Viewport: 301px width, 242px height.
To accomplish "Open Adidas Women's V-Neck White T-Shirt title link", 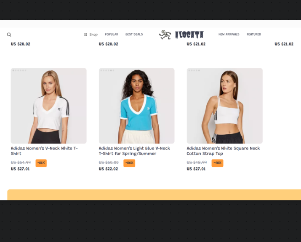I will (x=44, y=151).
